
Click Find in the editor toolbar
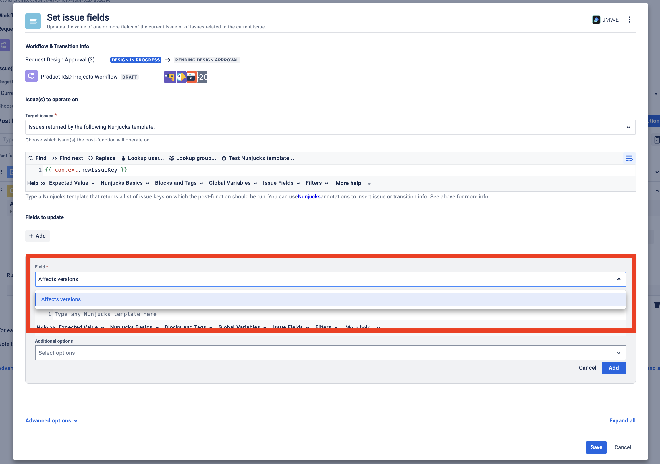[x=37, y=158]
